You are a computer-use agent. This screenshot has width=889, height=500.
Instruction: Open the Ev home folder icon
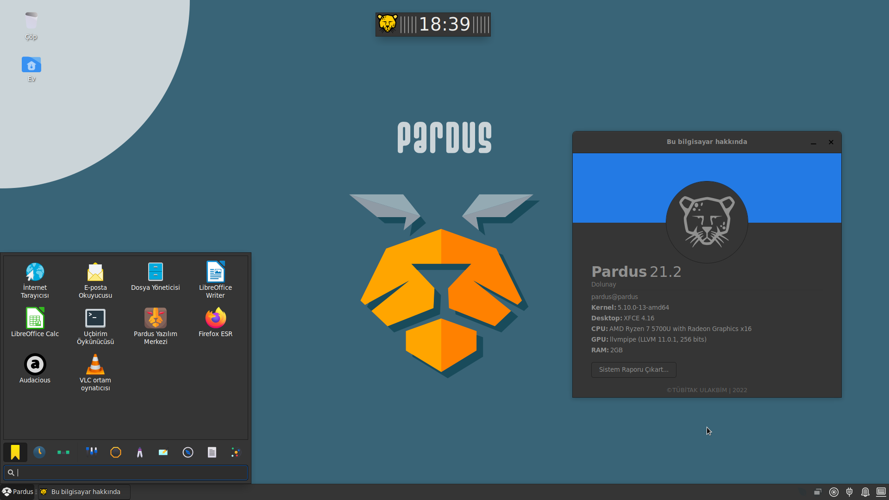(x=31, y=69)
